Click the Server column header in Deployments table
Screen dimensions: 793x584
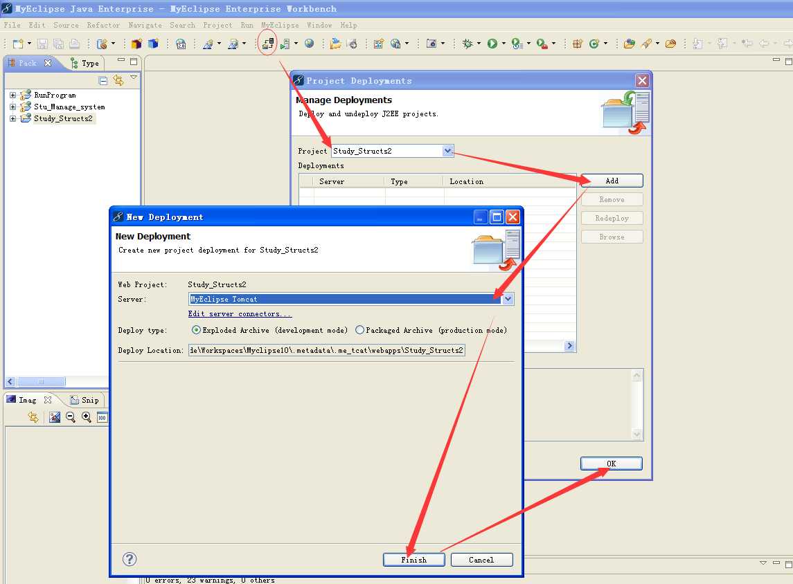pyautogui.click(x=349, y=181)
